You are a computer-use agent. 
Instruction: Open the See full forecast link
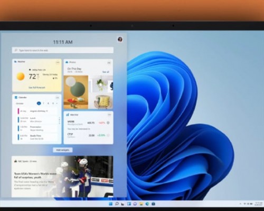click(37, 88)
